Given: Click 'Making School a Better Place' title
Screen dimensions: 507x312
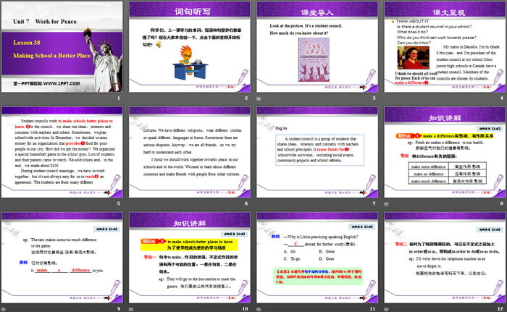Looking at the screenshot, I should click(x=51, y=56).
